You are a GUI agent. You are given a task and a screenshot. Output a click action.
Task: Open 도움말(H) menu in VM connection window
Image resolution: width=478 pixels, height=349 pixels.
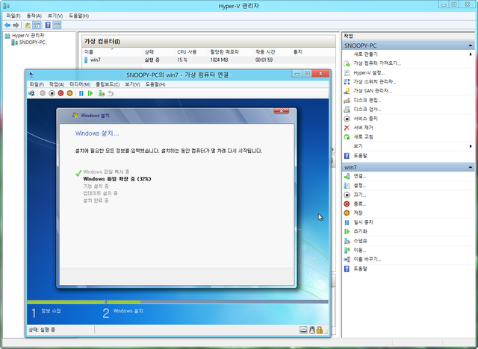tap(155, 84)
